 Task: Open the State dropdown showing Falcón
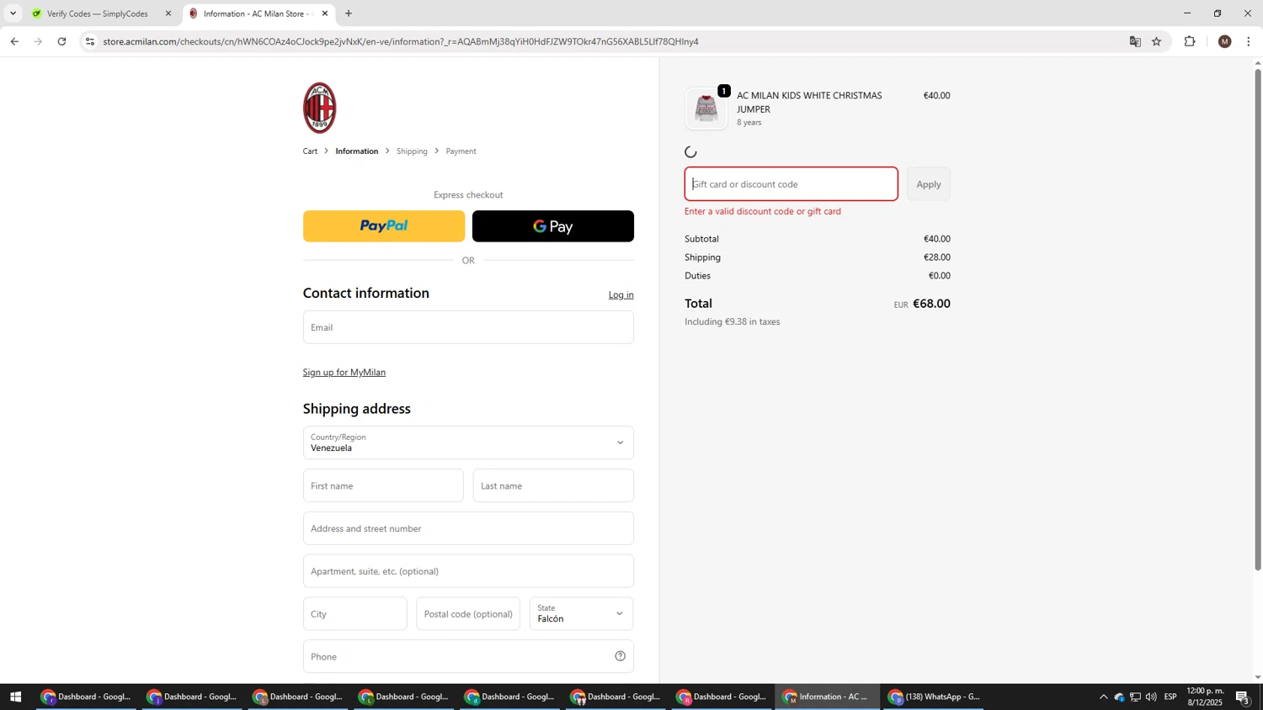pos(582,614)
